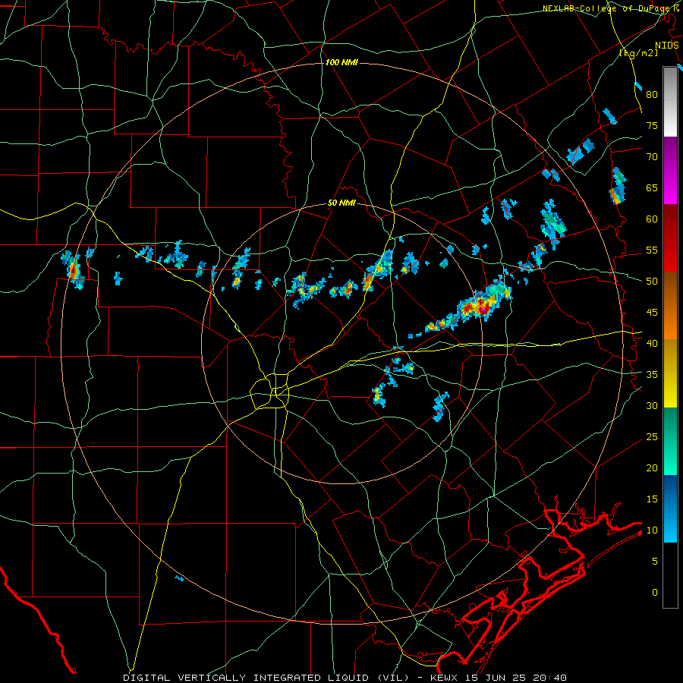
Task: Click the 10 value on the color scale
Action: [652, 530]
